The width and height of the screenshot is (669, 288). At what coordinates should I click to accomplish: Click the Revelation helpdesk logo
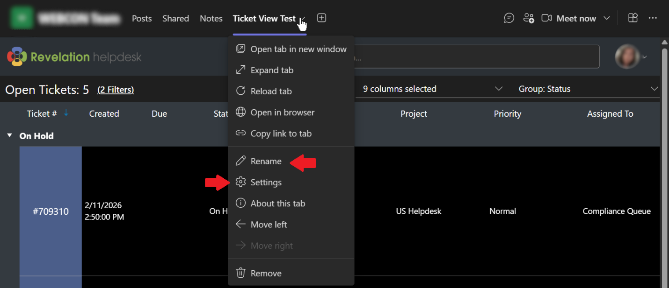point(75,57)
